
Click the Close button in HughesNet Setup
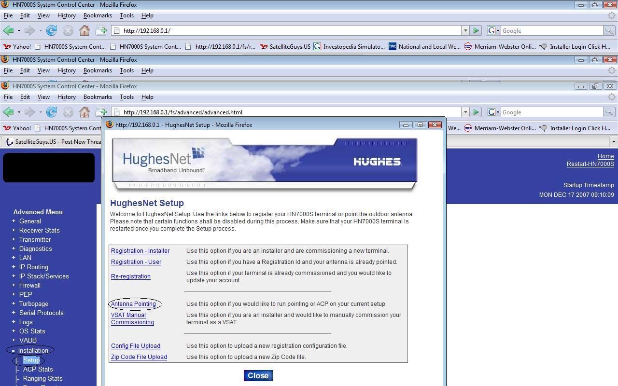pyautogui.click(x=258, y=376)
